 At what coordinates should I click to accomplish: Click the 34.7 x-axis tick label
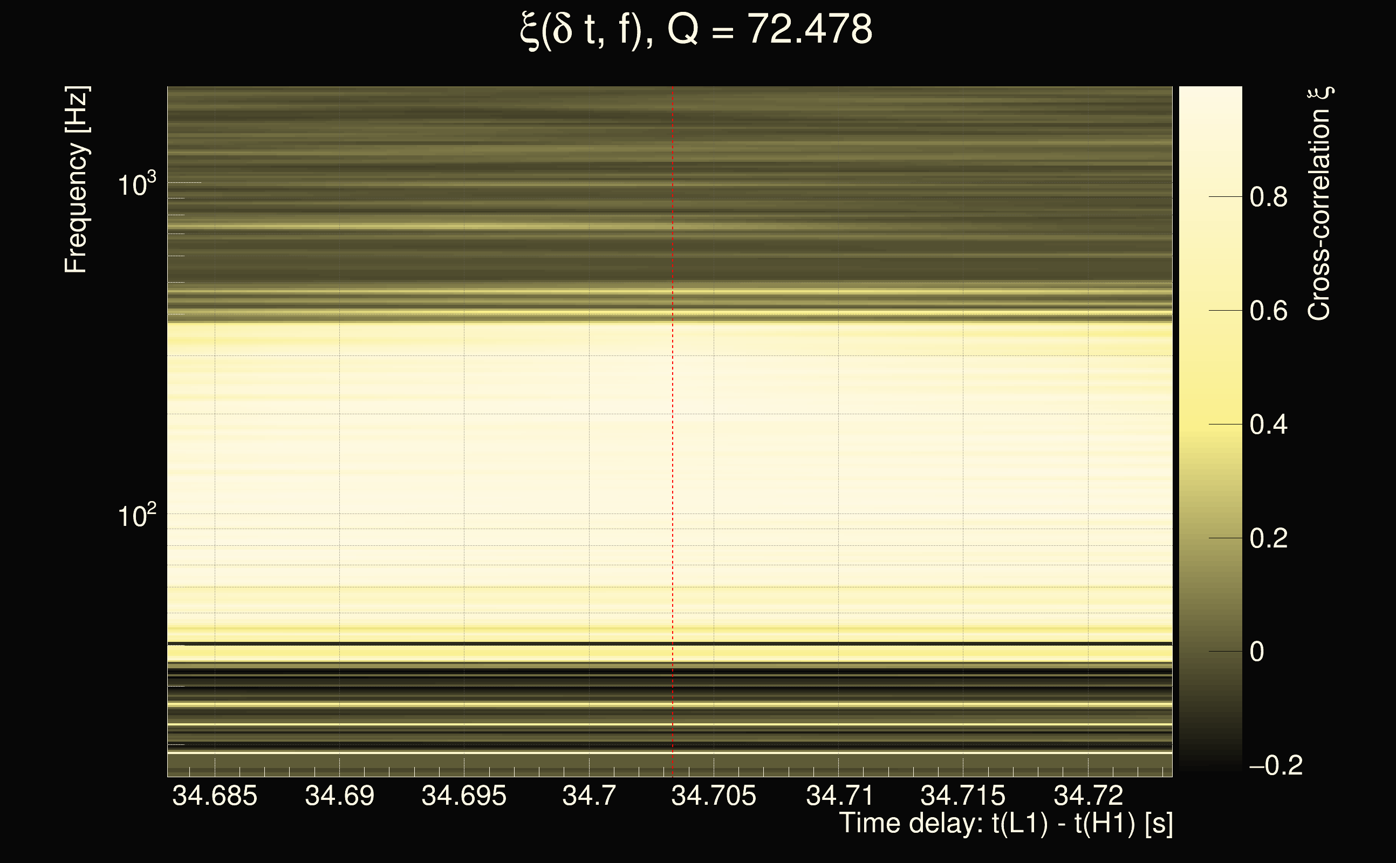point(589,796)
